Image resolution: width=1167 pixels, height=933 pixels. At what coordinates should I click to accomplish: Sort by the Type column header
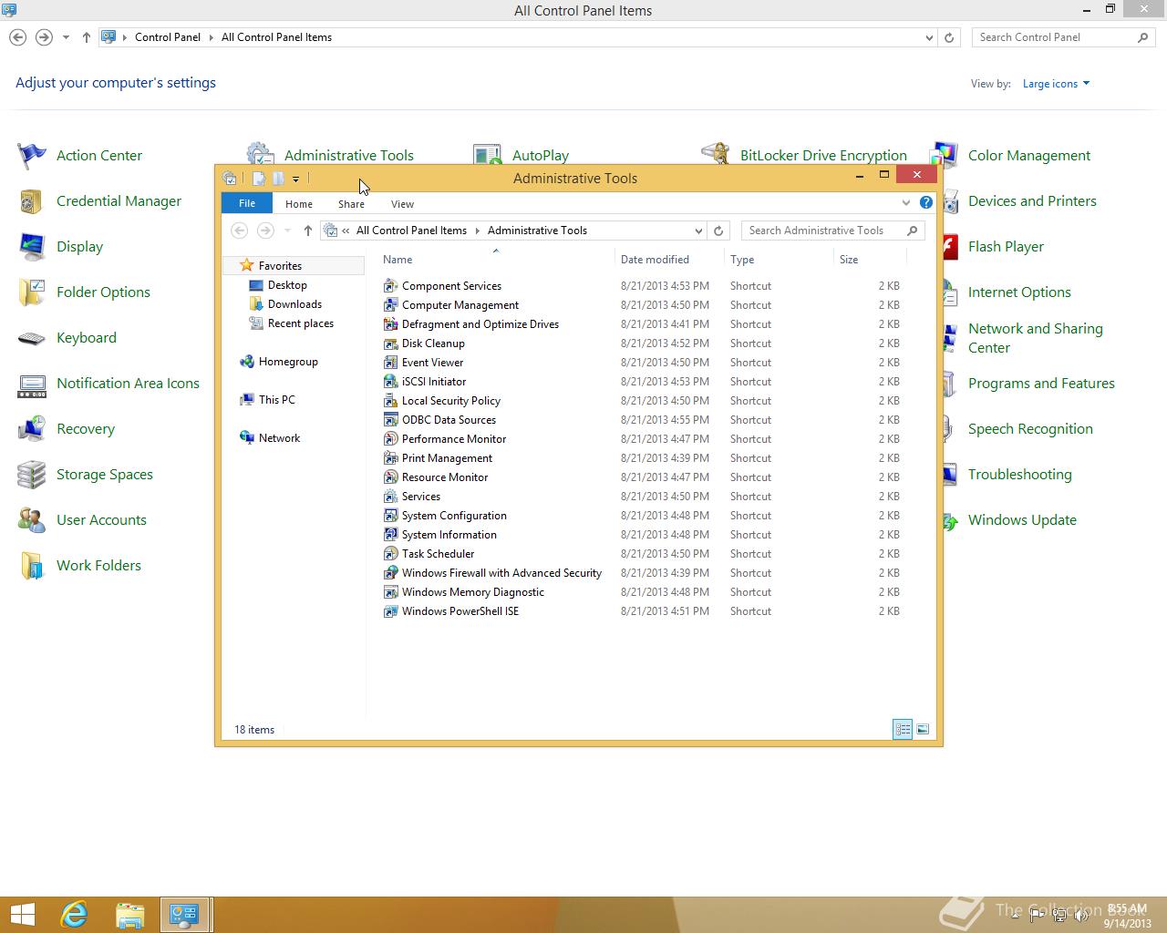[x=779, y=260]
